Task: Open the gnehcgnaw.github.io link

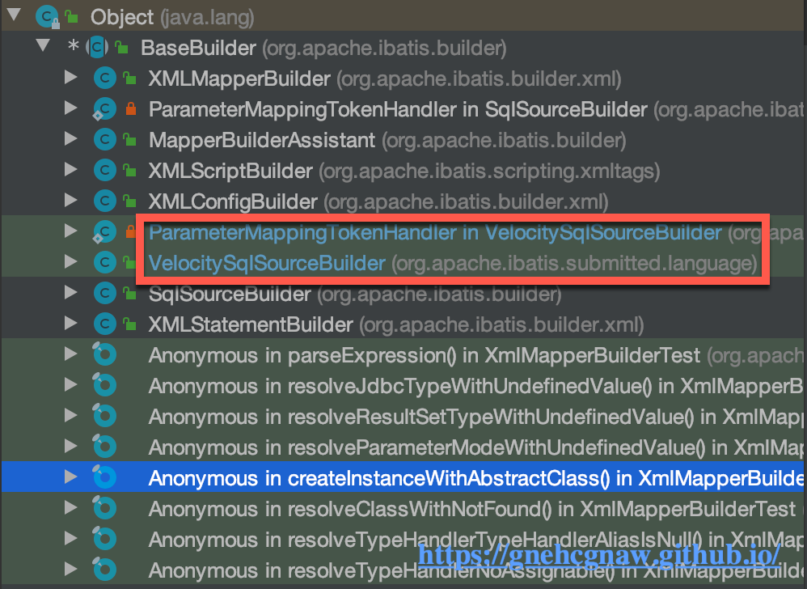Action: (x=599, y=555)
